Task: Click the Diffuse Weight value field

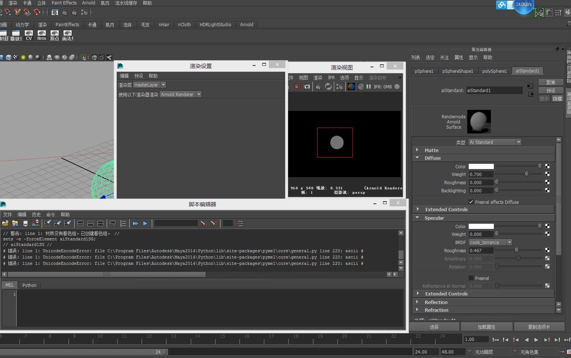Action: pyautogui.click(x=481, y=174)
